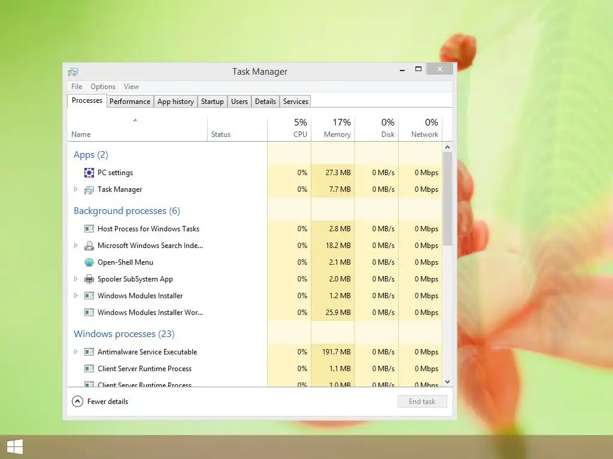Viewport: 613px width, 459px height.
Task: Click Windows Modules Installer Worker icon
Action: [x=89, y=312]
